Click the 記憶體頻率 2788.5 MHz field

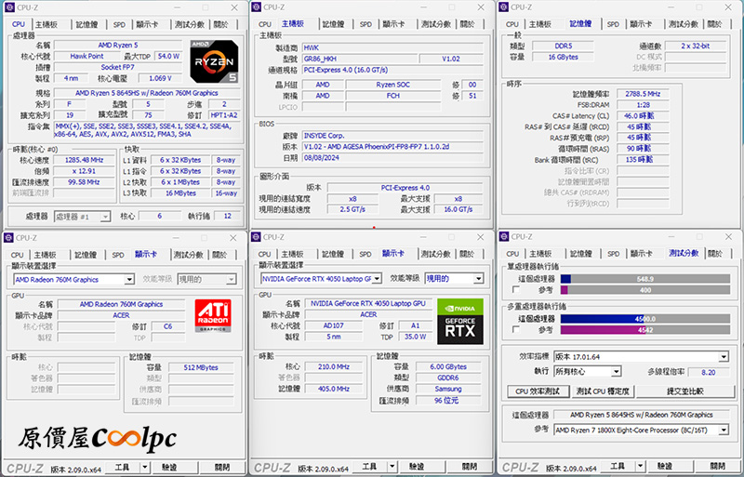(643, 94)
